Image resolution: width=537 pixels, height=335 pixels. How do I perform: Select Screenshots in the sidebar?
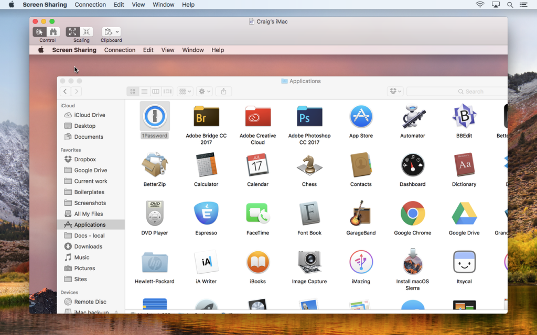tap(90, 203)
